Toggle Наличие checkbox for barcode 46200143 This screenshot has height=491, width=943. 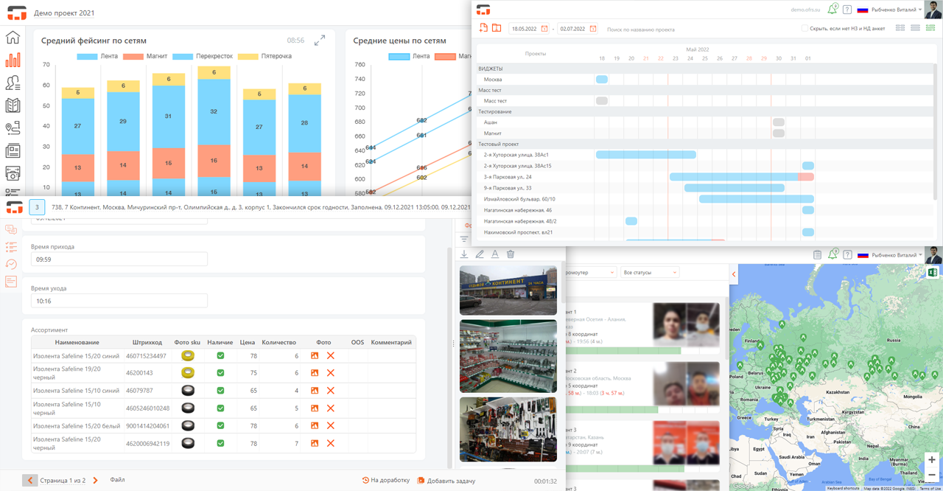tap(220, 372)
